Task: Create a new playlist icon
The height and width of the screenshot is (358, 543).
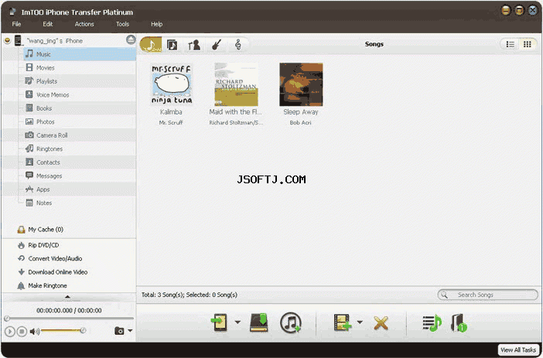Action: 432,323
